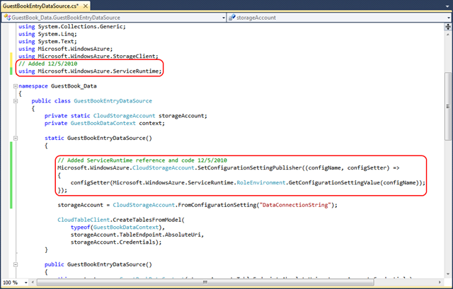
Task: Click the horizontal scrollbar thumb
Action: point(205,282)
